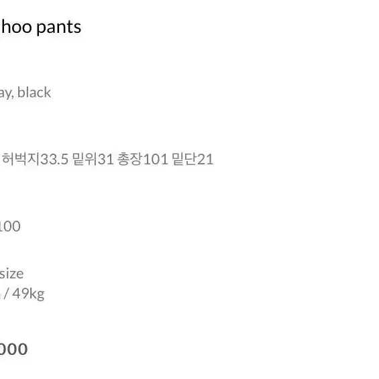Click the Korean word 밑위

click(85, 159)
